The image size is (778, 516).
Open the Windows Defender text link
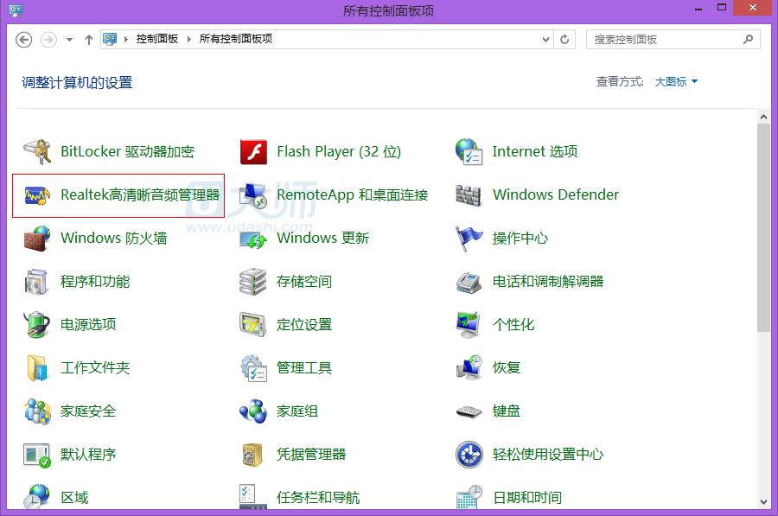[x=556, y=194]
